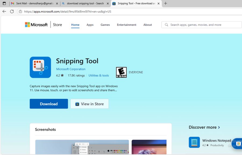
Task: Click the View in Store button
Action: (x=90, y=104)
